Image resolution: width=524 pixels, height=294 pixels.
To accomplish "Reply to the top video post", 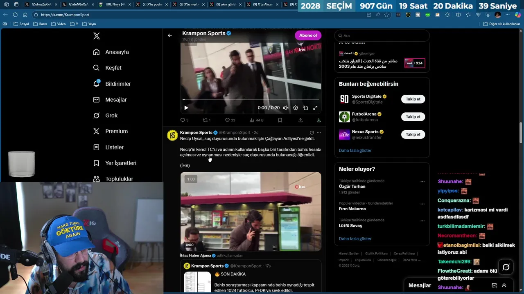I will (184, 120).
